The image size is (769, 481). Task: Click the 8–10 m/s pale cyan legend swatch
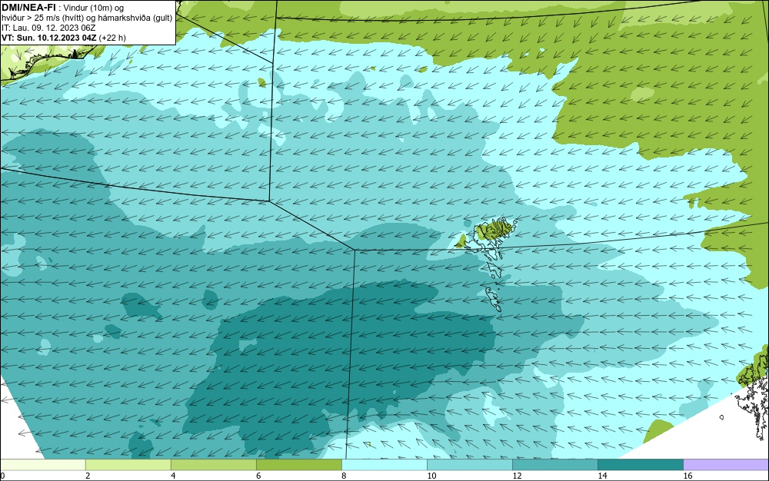[384, 465]
